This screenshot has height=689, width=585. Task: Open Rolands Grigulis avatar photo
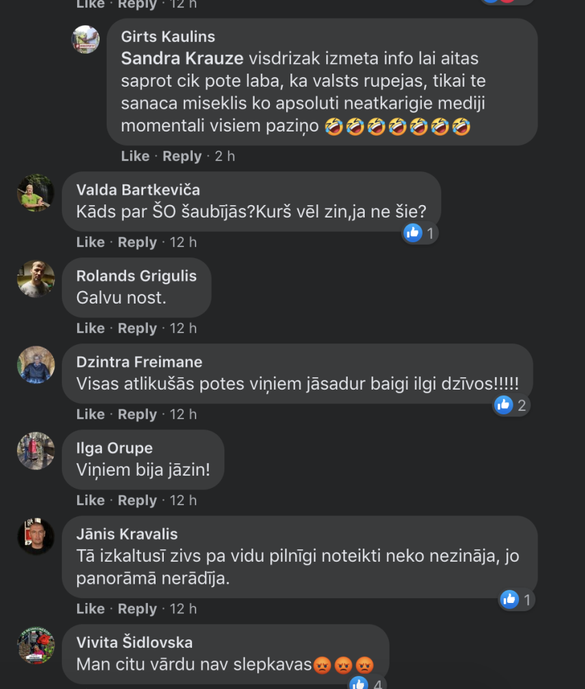coord(36,279)
